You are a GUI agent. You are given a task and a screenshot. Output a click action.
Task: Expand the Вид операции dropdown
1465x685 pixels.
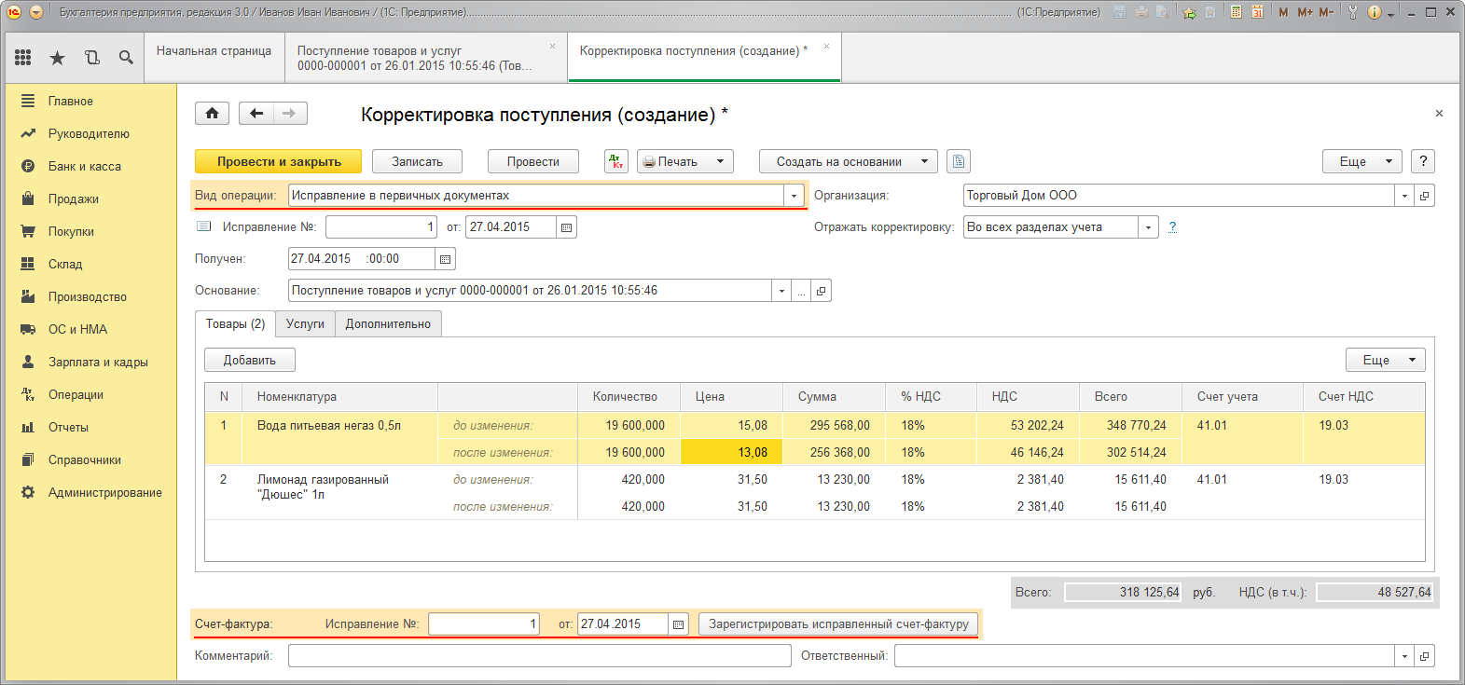(794, 196)
